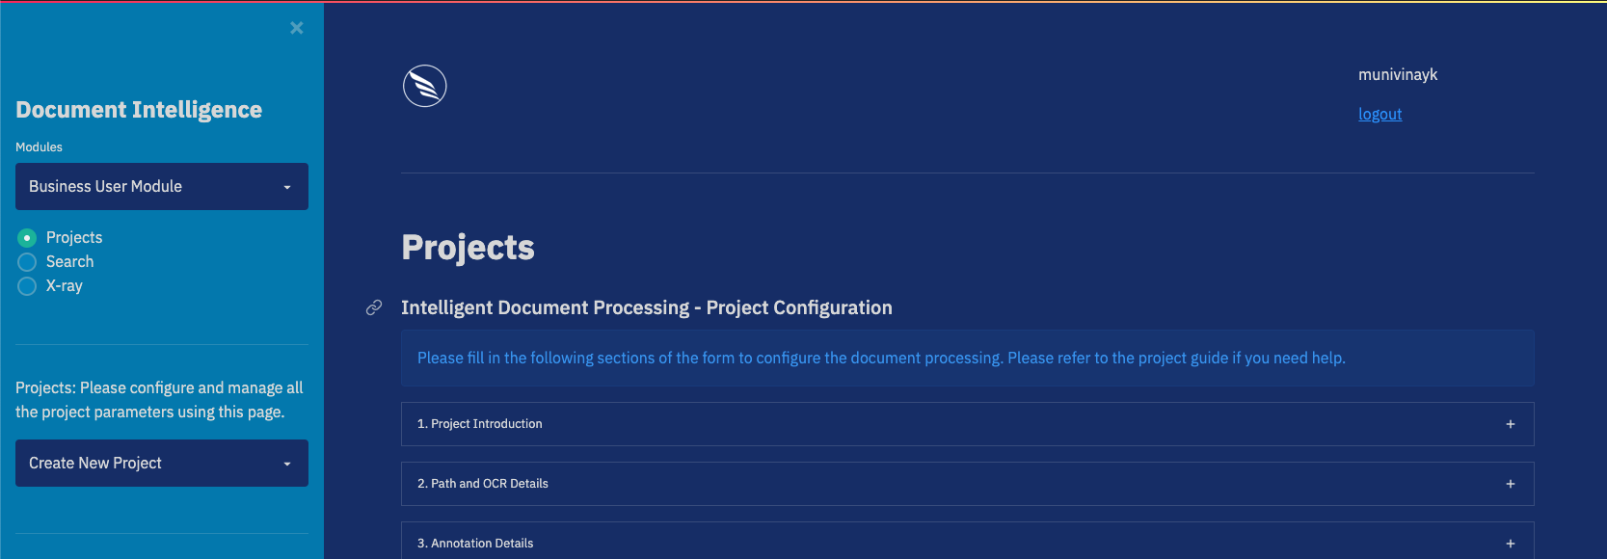Open the Business User Module selector
Viewport: 1607px width, 559px height.
click(161, 186)
